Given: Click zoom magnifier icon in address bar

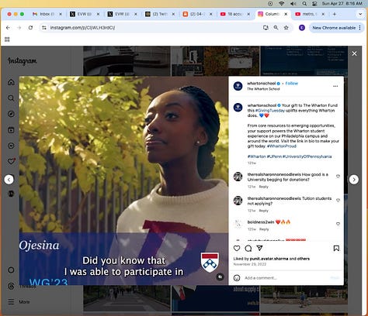Looking at the screenshot, I should 276,28.
